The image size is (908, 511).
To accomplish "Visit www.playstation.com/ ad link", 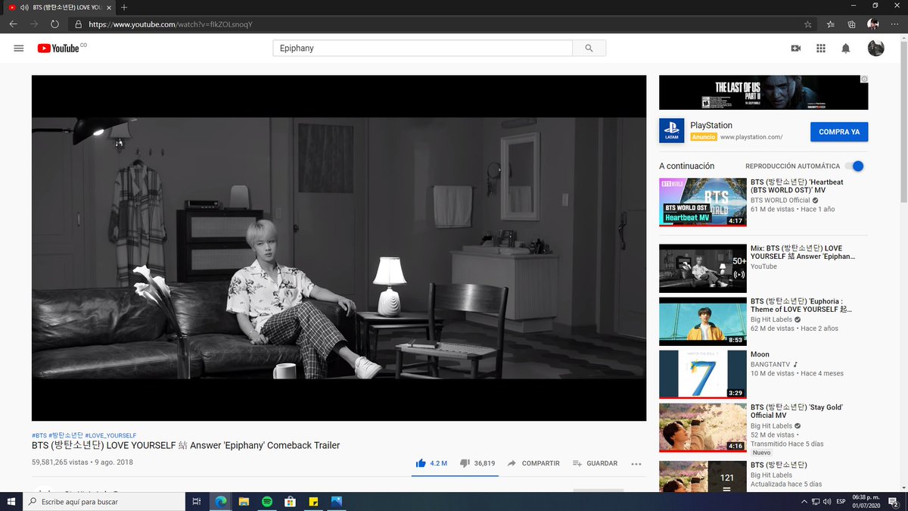I will pyautogui.click(x=751, y=137).
